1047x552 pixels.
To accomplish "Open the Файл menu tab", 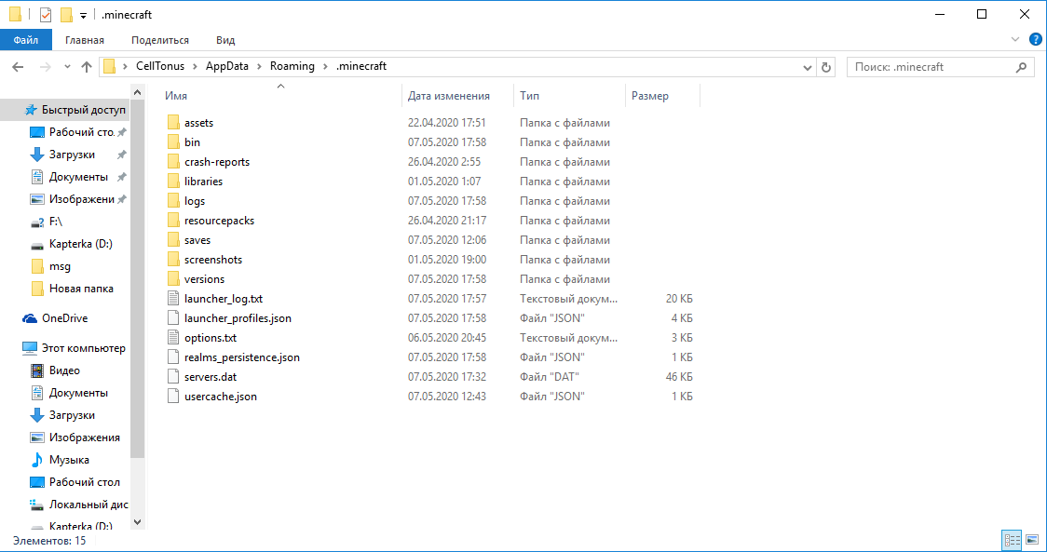I will click(25, 40).
